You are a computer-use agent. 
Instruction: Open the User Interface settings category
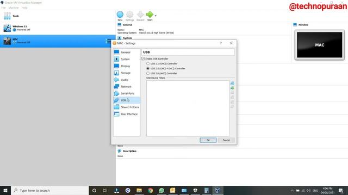[x=127, y=114]
